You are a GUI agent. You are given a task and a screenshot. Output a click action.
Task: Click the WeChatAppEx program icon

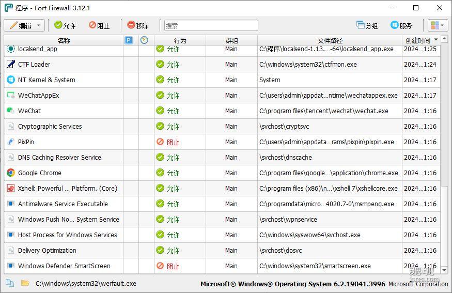pos(11,95)
